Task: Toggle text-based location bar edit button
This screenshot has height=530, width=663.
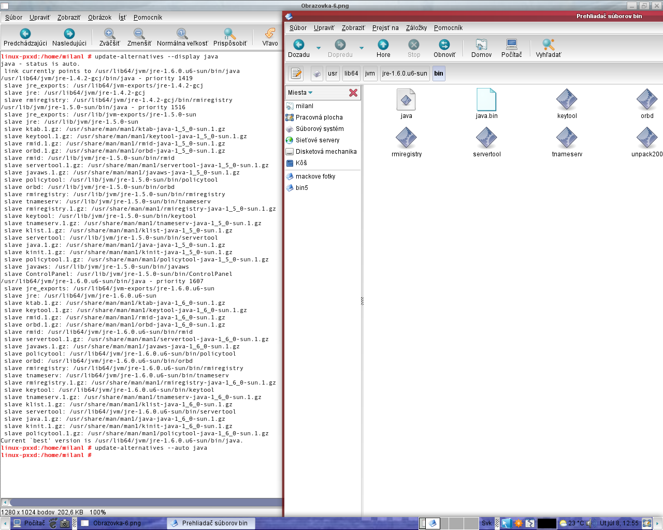Action: 296,73
